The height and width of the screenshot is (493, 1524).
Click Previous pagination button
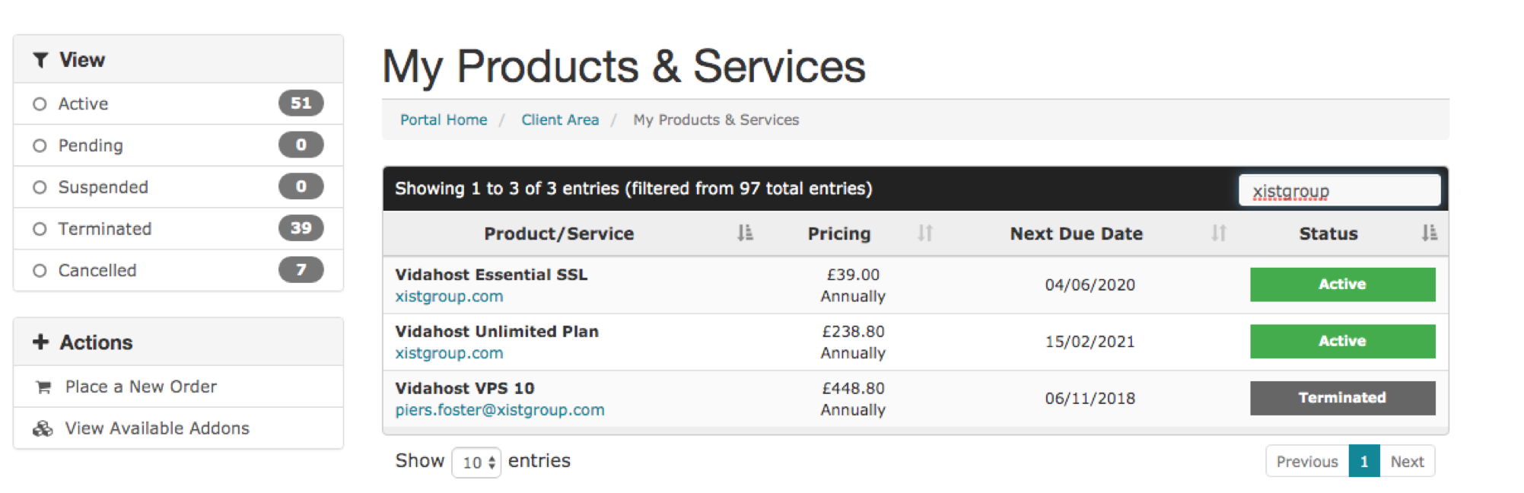(1306, 462)
